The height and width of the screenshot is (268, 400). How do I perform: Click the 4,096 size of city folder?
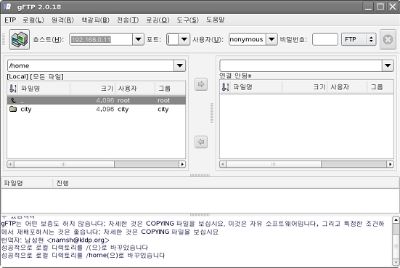(105, 109)
